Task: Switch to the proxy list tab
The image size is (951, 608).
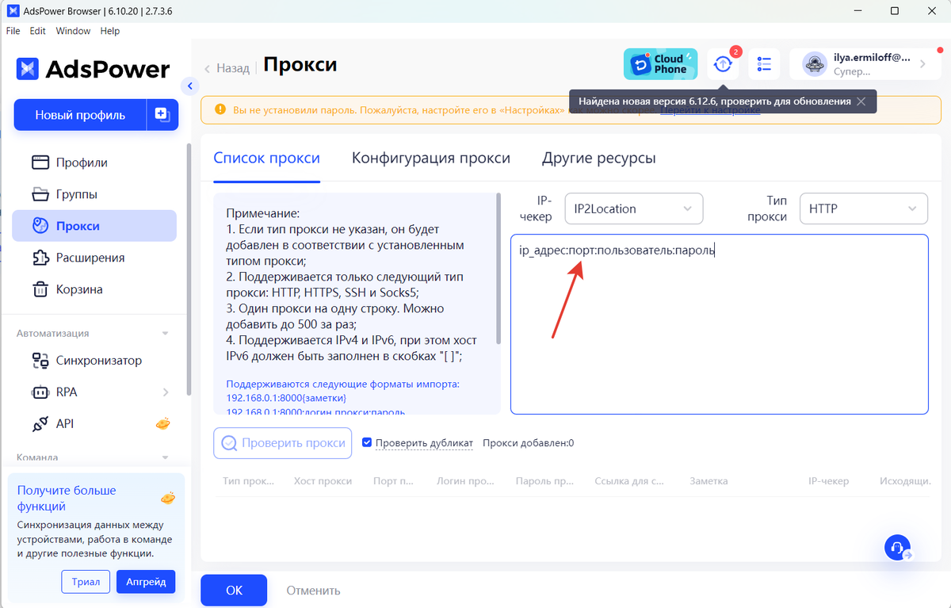Action: tap(267, 158)
